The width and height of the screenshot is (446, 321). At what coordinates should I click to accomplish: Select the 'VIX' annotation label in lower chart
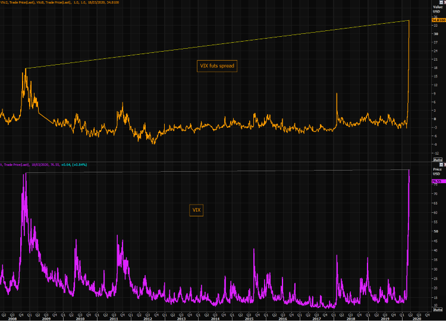click(x=196, y=210)
